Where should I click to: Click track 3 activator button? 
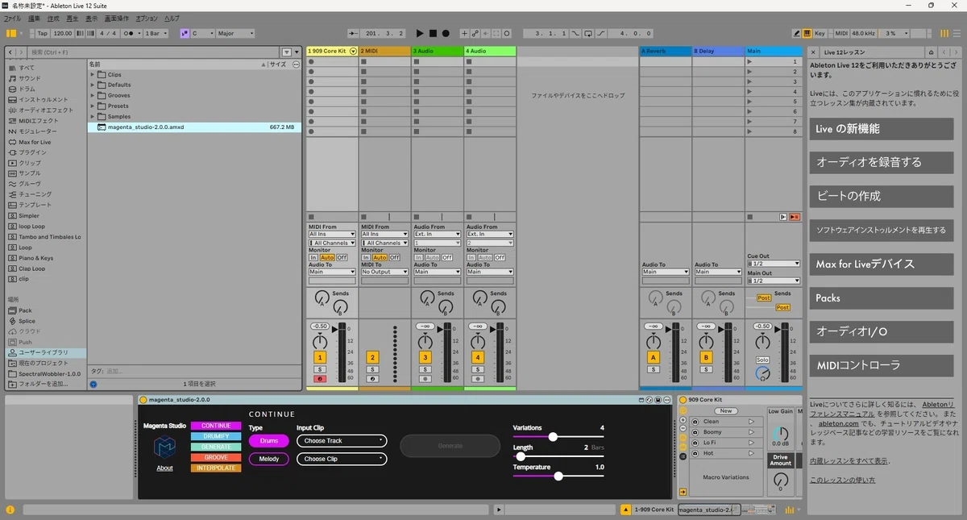point(425,357)
